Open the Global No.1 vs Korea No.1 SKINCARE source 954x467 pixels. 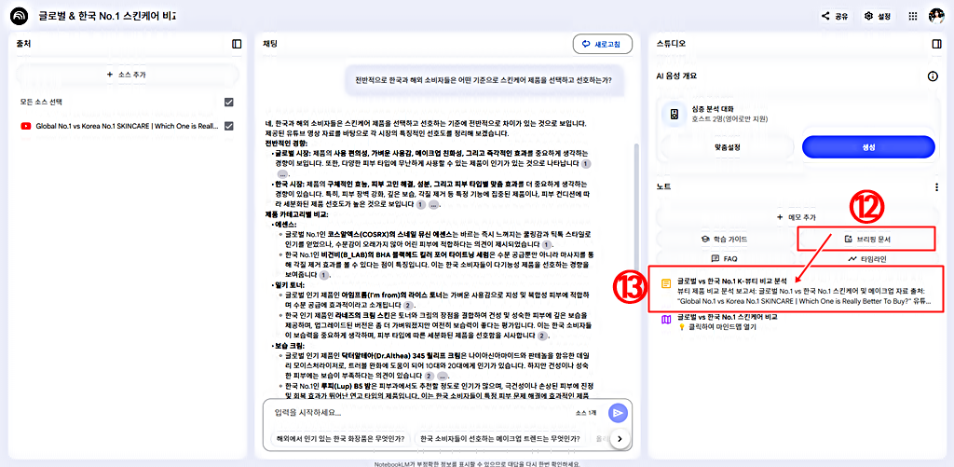click(127, 126)
